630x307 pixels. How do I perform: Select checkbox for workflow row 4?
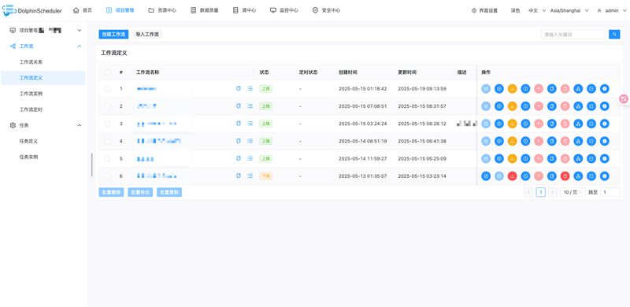(107, 141)
